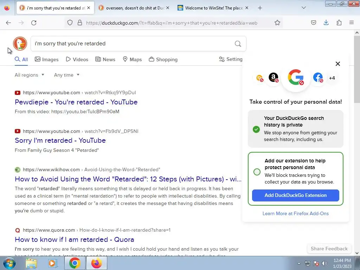The image size is (360, 270).
Task: Click the quora.com How-do-I-know URL line
Action: [97, 230]
